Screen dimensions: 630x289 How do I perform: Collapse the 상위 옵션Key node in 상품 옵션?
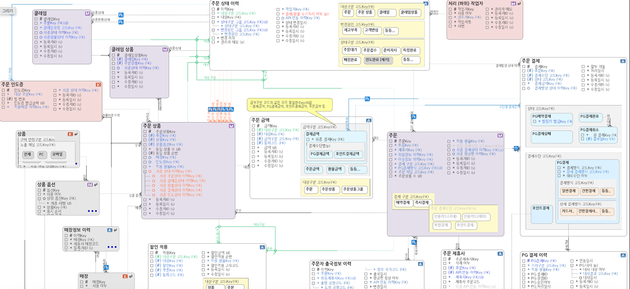[39, 199]
